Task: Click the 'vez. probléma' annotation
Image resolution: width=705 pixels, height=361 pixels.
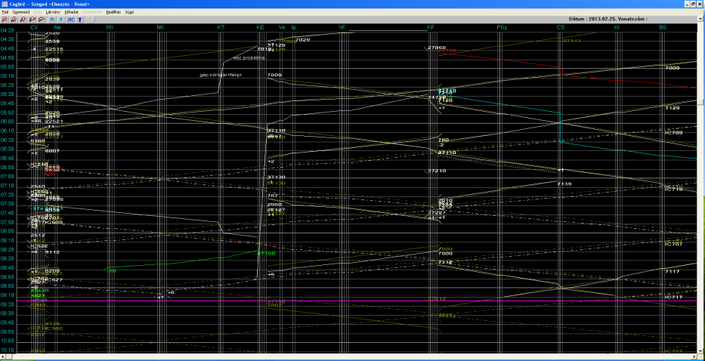Action: (x=249, y=58)
